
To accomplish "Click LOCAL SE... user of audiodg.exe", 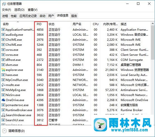I will [80, 35].
